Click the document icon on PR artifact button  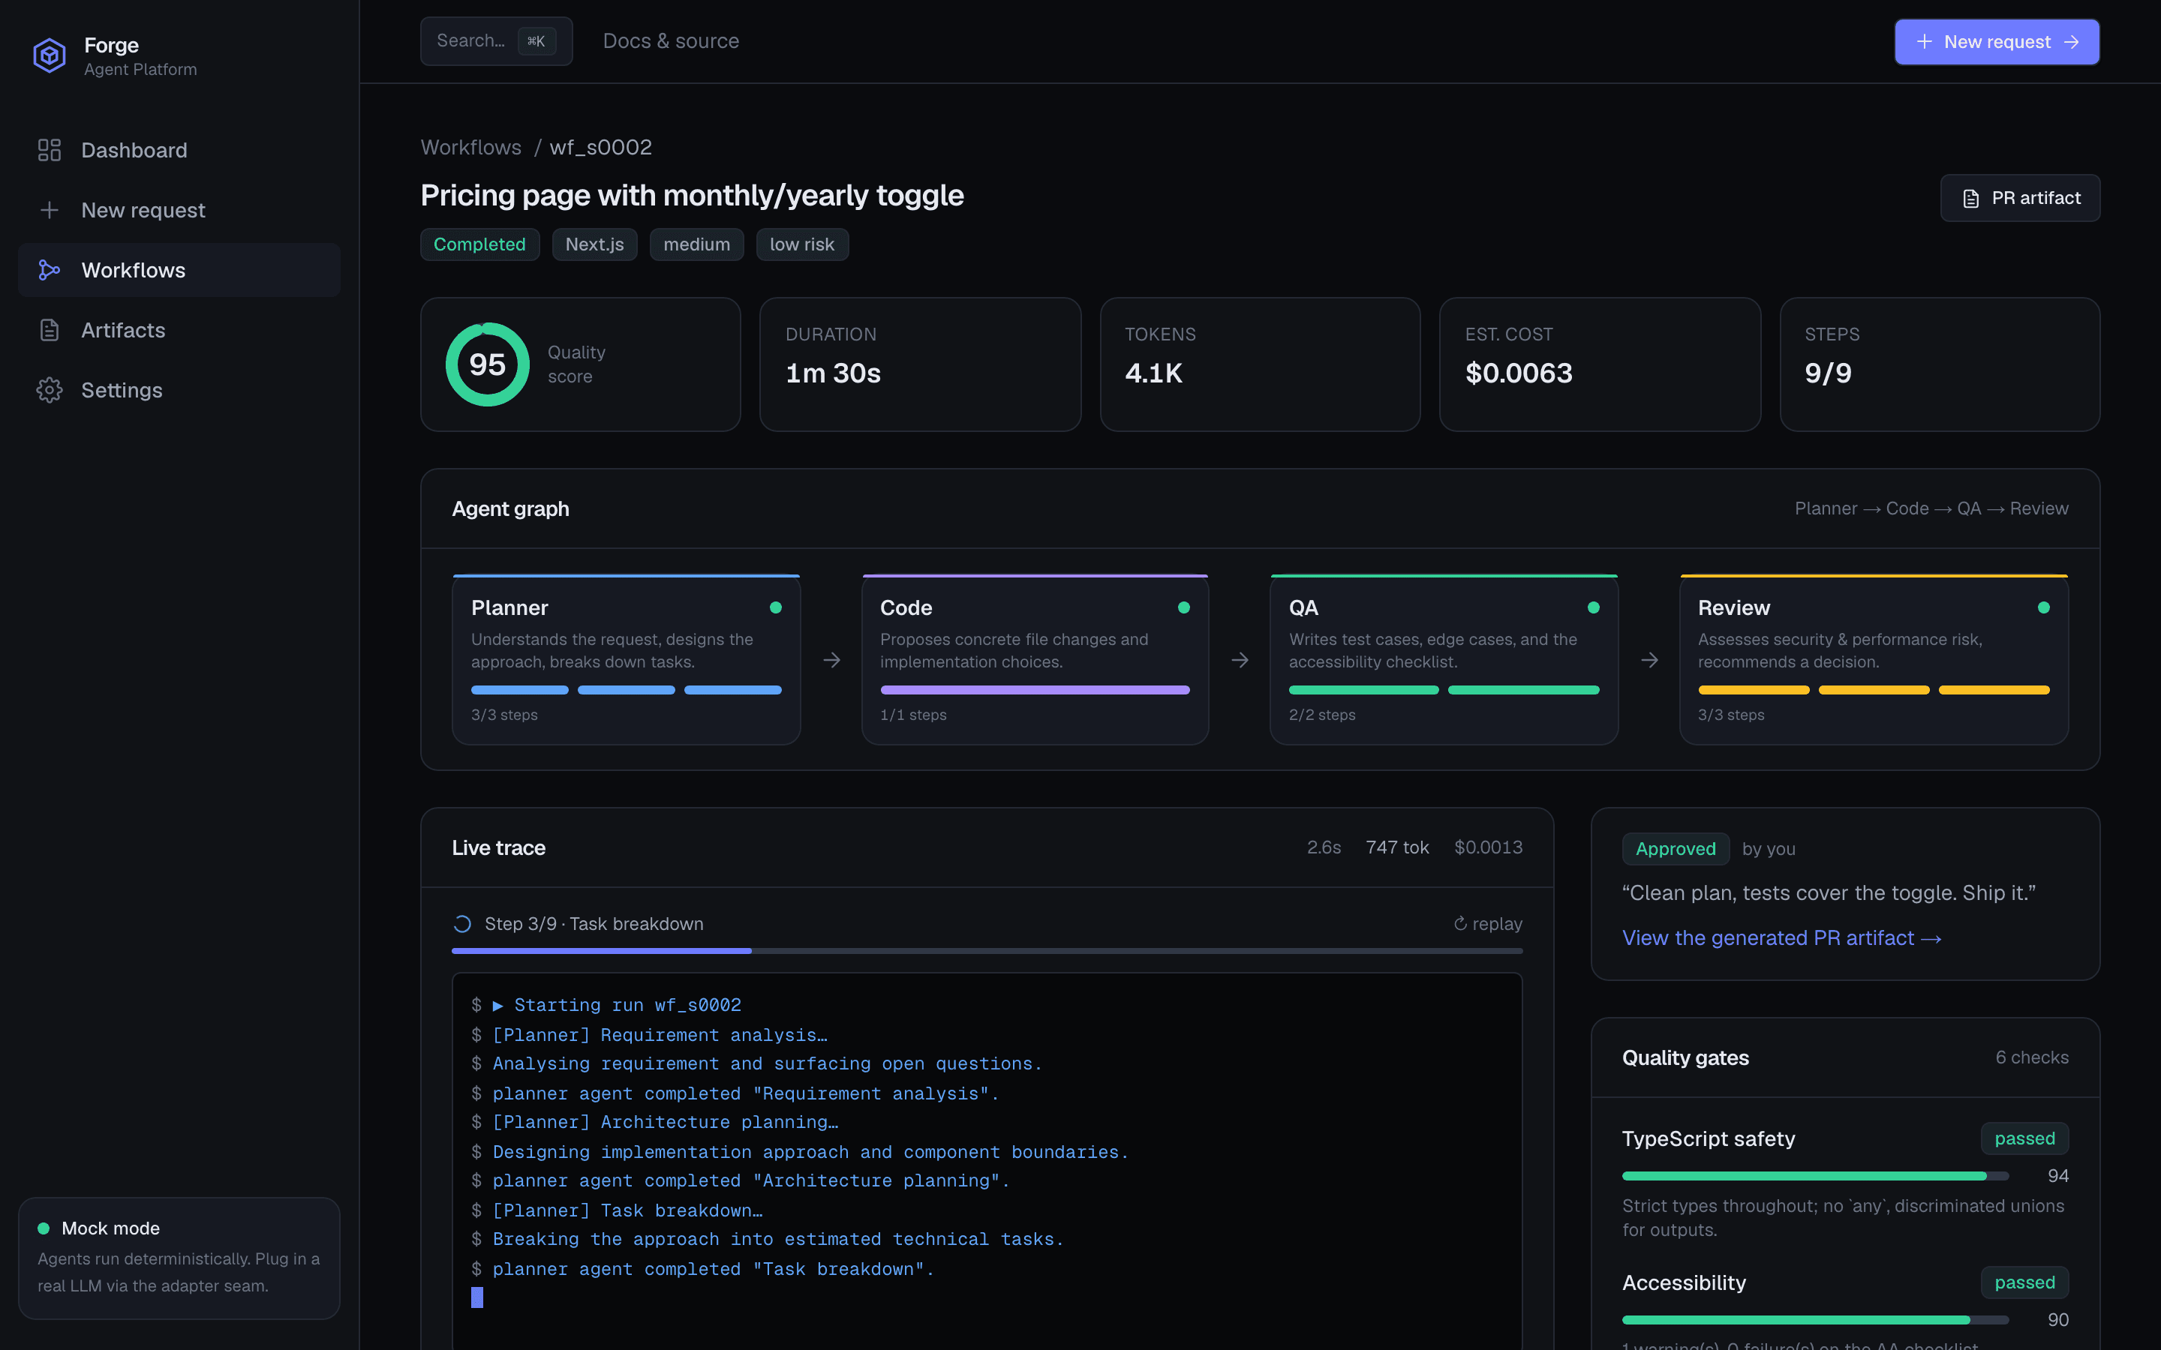(x=1971, y=198)
